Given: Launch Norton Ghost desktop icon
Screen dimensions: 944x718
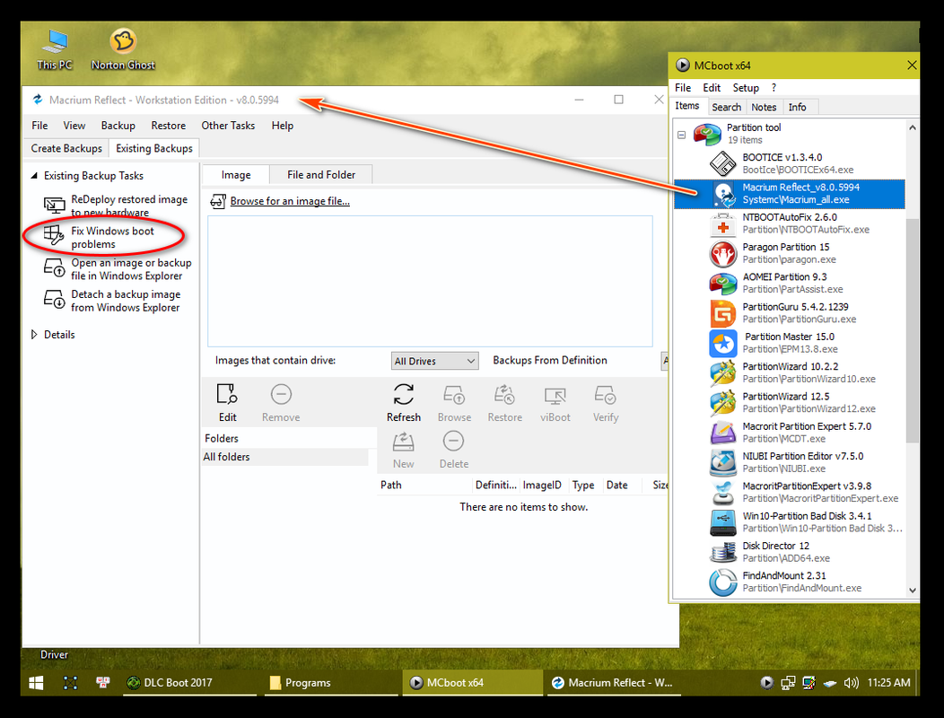Looking at the screenshot, I should [123, 49].
